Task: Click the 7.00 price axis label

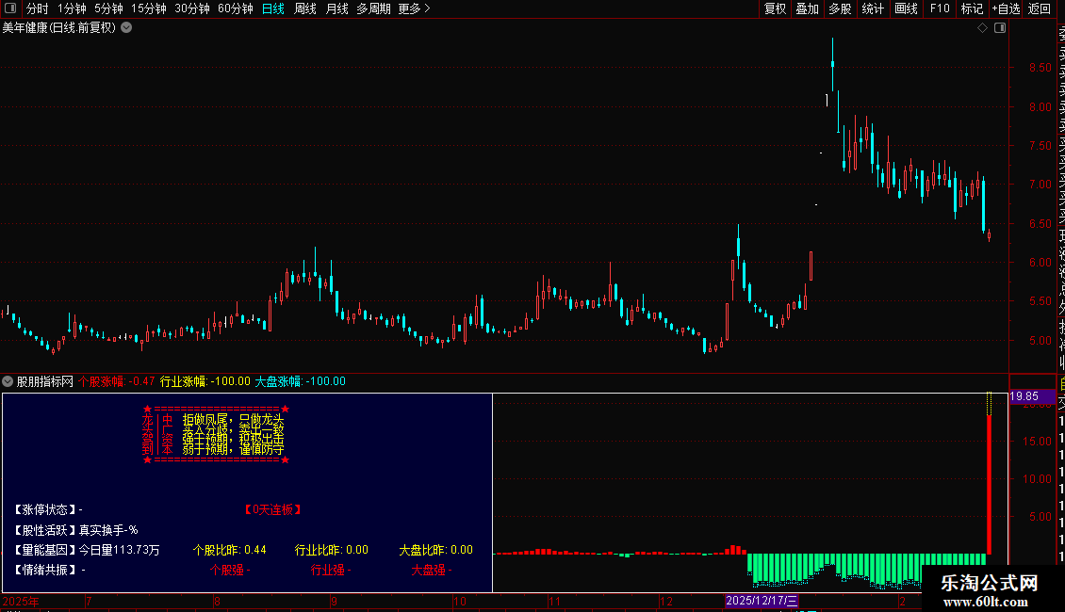Action: click(1040, 185)
